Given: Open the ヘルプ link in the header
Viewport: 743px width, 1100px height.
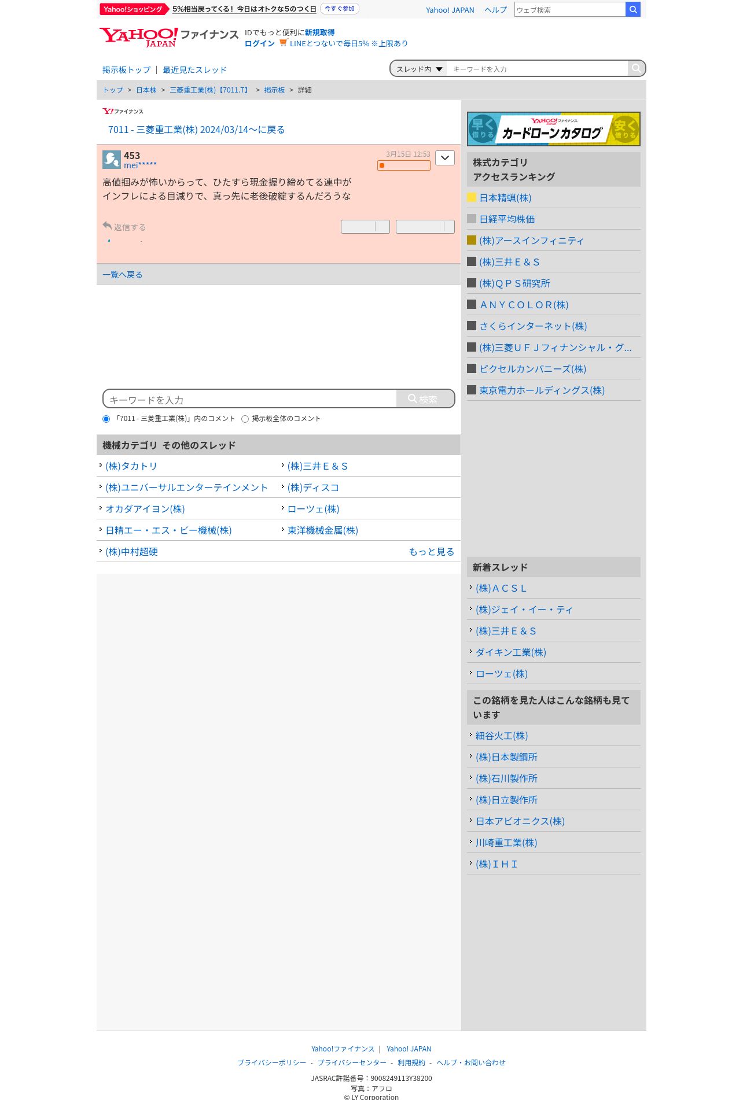Looking at the screenshot, I should 495,10.
